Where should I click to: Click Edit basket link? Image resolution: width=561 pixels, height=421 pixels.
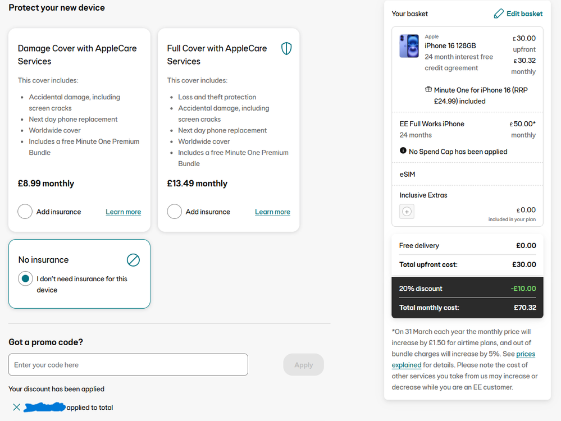click(x=524, y=13)
